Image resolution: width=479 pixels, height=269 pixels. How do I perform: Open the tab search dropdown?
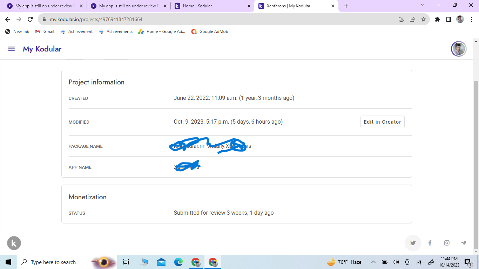(x=423, y=5)
